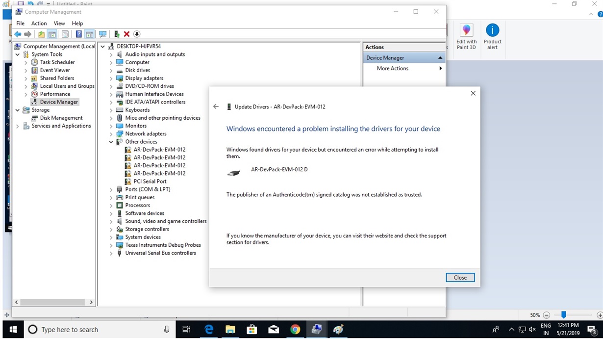603x339 pixels.
Task: Open the Action Center notification icon
Action: [592, 330]
